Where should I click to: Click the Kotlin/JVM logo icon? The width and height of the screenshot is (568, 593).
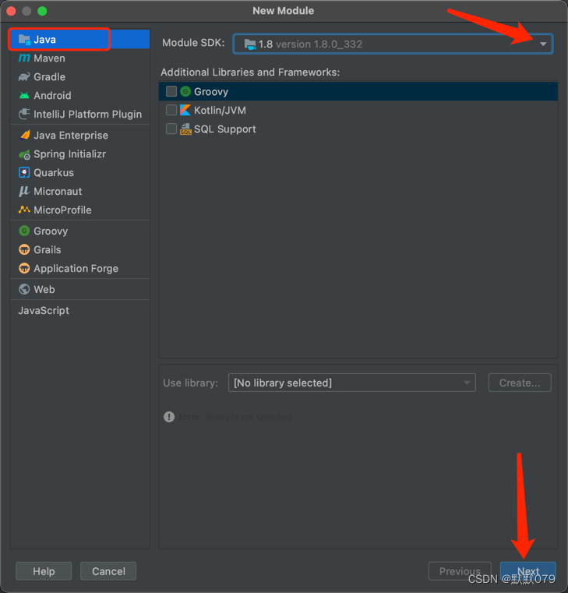[x=185, y=110]
